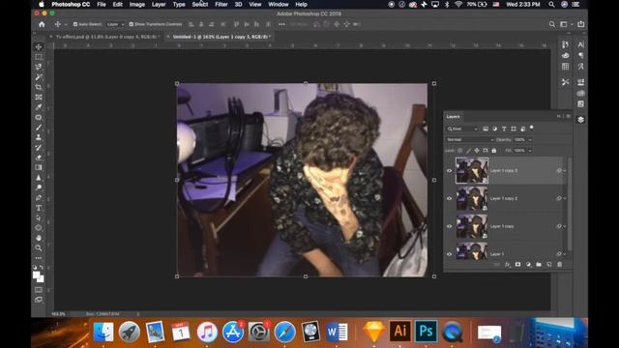Click more options ellipsis in options bar

pos(281,24)
